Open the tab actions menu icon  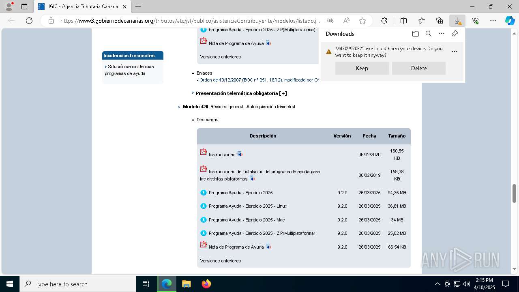click(24, 6)
